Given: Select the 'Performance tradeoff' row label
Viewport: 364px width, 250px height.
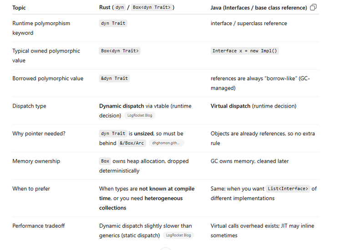Looking at the screenshot, I should [39, 226].
